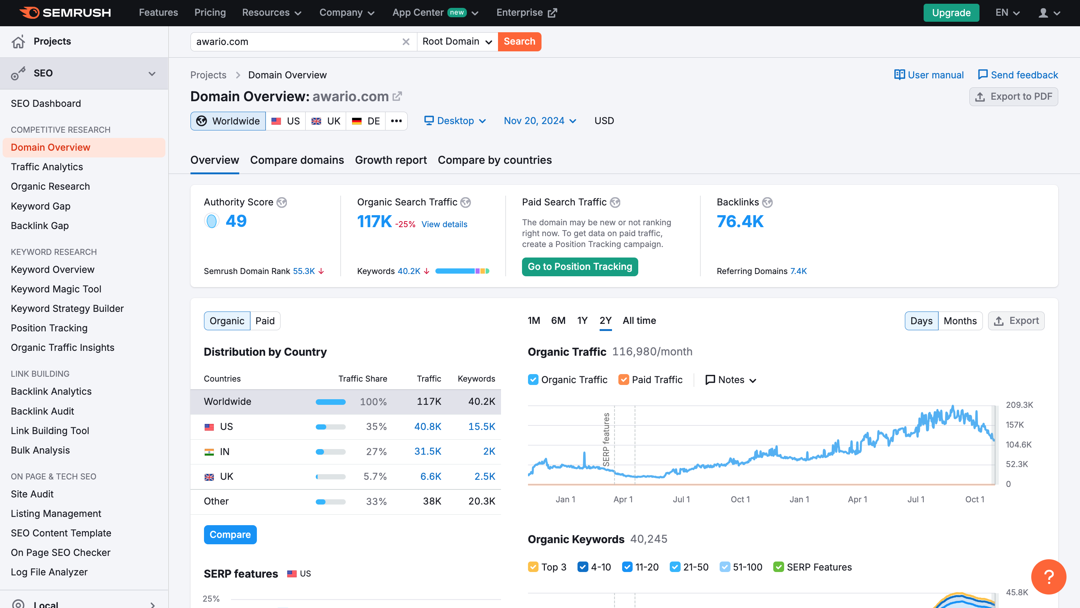Select the 1Y time range
The image size is (1080, 608).
[x=582, y=320]
